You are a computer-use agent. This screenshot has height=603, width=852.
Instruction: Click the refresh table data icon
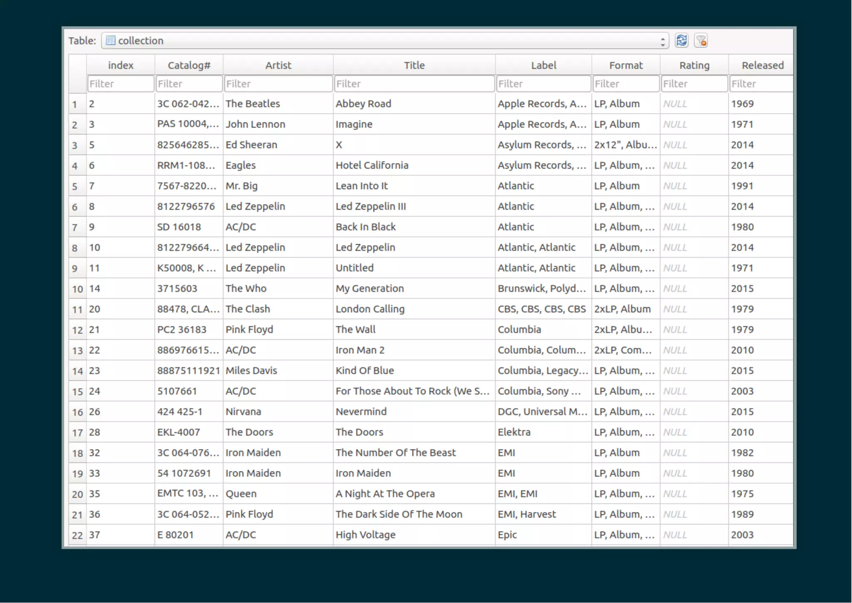(x=681, y=40)
